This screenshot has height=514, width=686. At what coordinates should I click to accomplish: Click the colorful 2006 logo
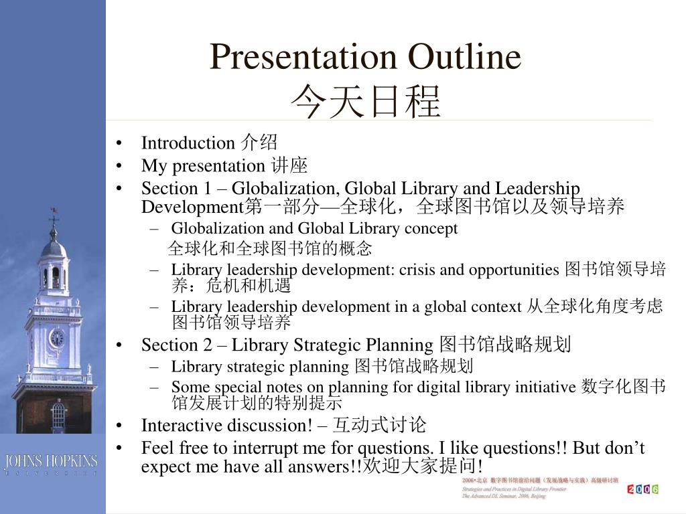point(642,489)
